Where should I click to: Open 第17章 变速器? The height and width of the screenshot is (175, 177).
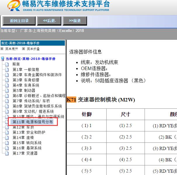click(25, 153)
